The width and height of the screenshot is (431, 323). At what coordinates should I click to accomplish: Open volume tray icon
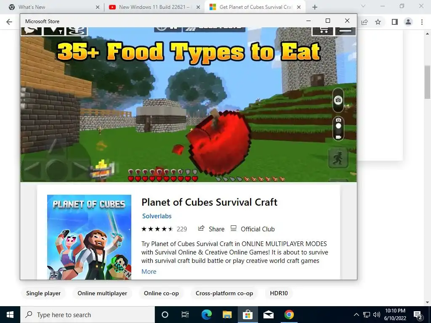(x=377, y=315)
